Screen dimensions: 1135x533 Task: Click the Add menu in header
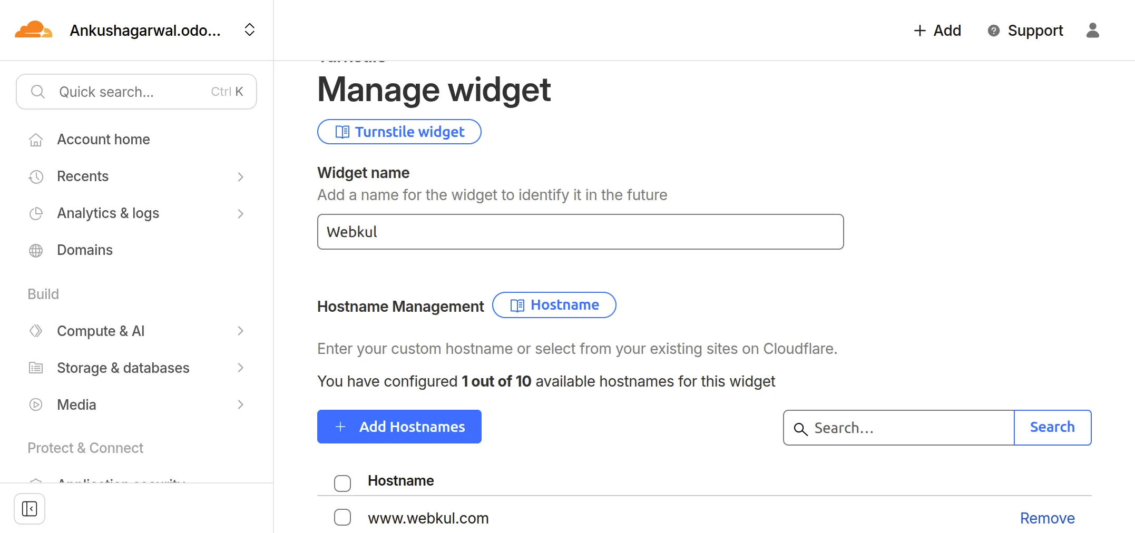pos(937,31)
